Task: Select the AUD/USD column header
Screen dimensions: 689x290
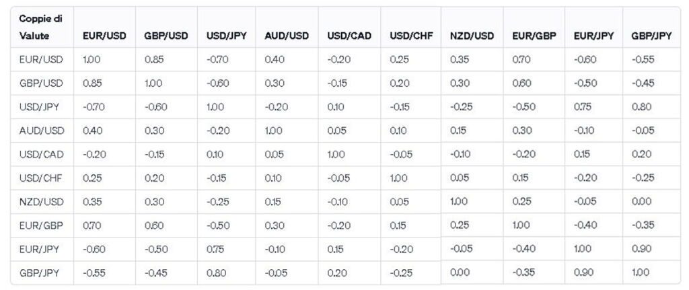Action: tap(287, 36)
